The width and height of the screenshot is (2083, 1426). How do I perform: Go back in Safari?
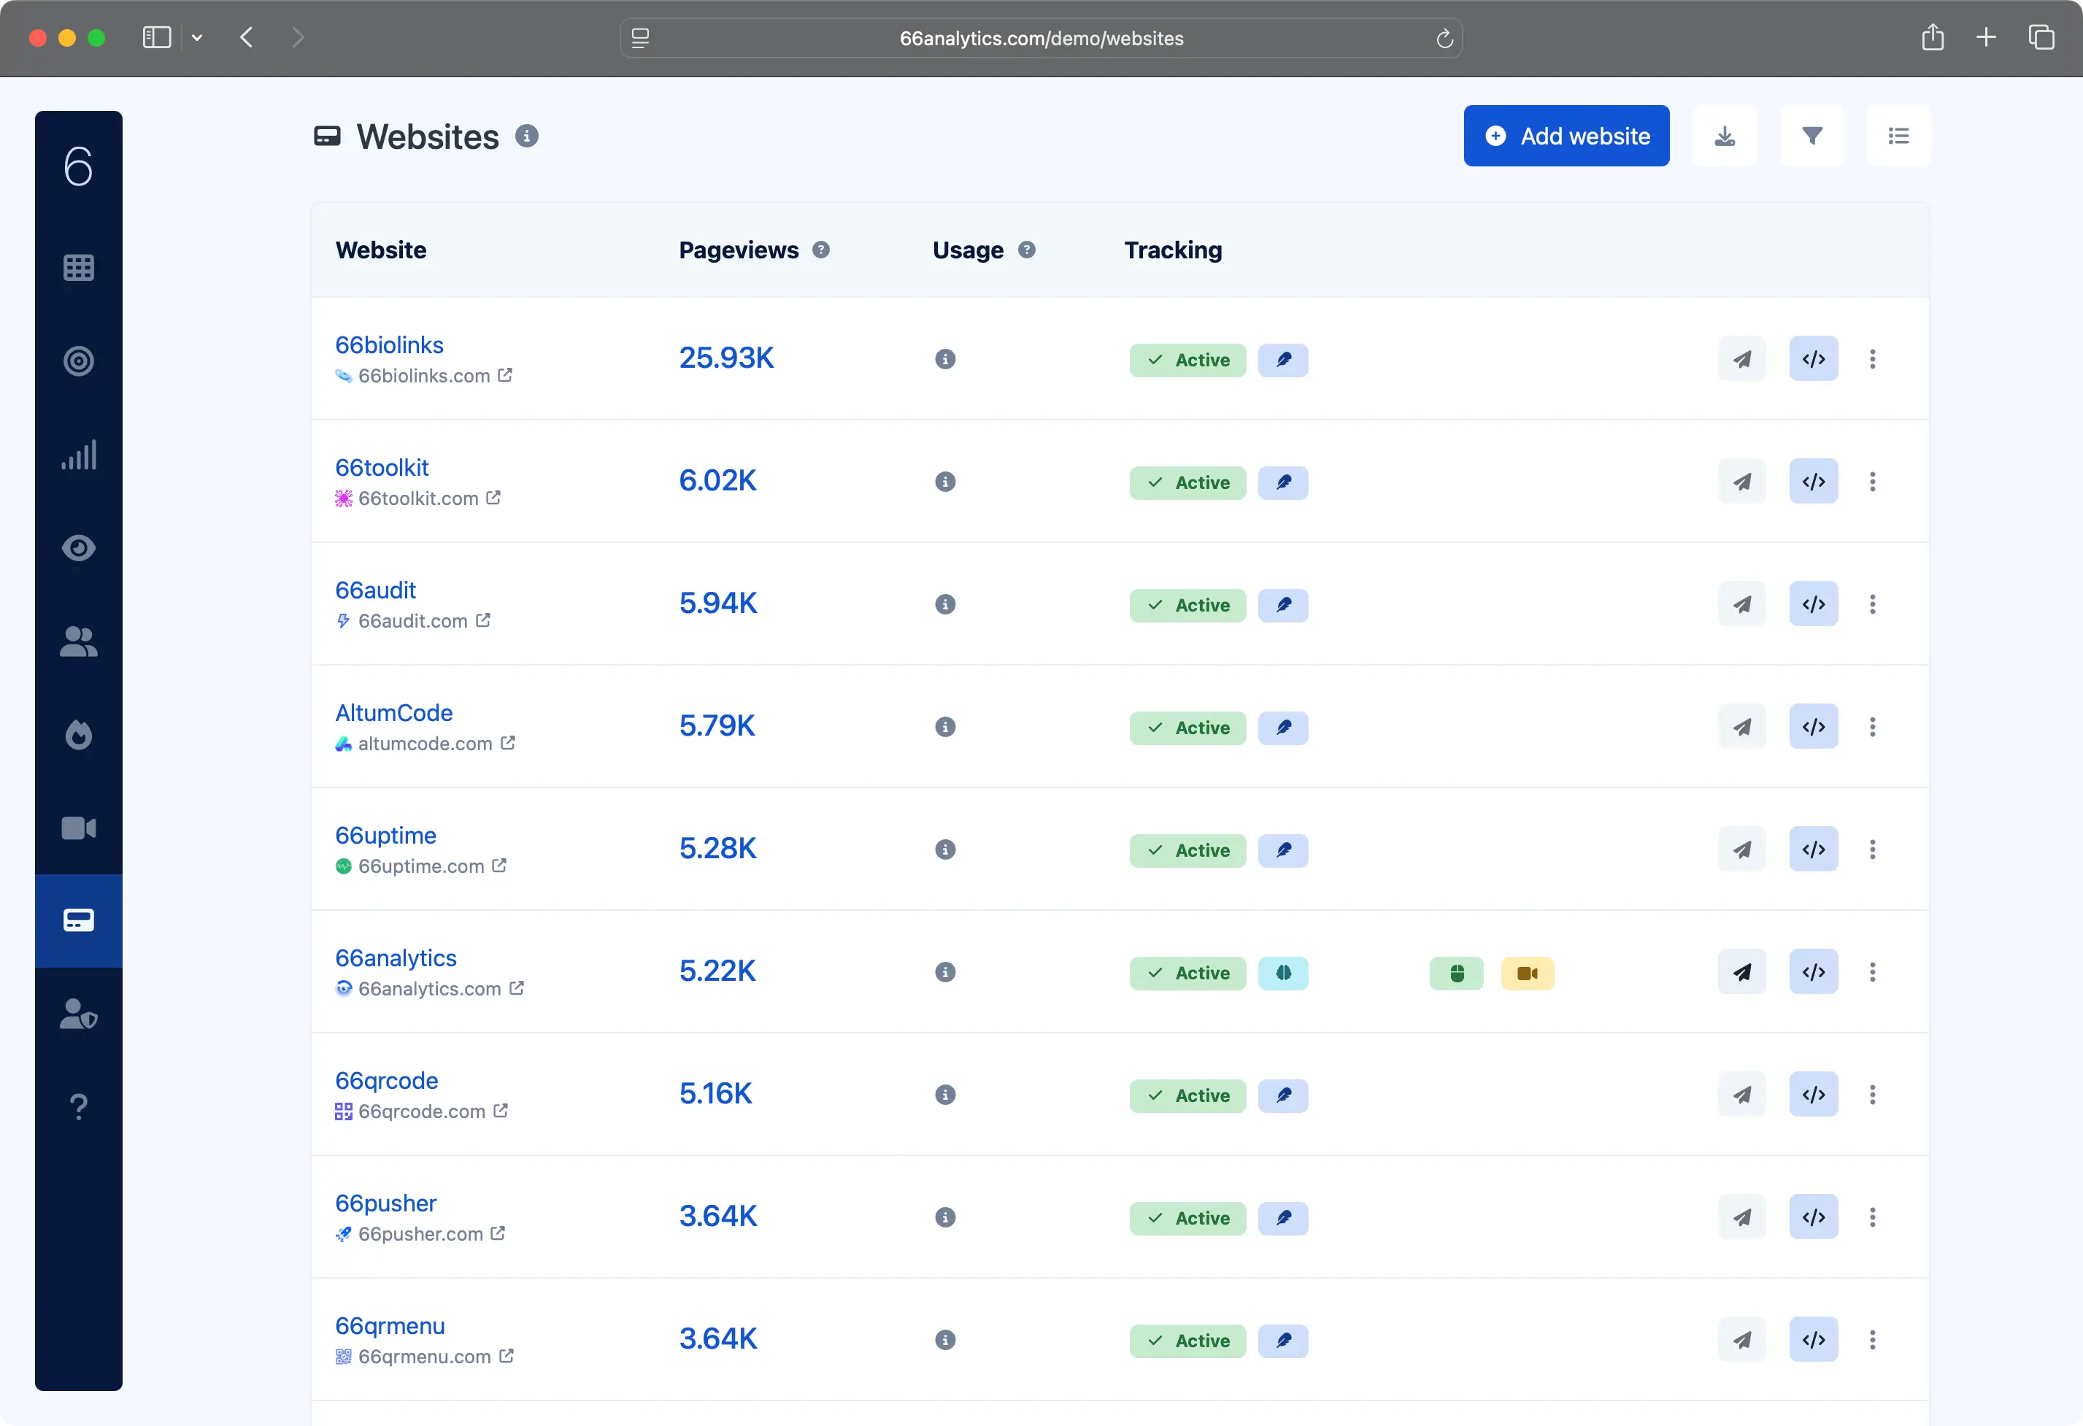[x=247, y=38]
